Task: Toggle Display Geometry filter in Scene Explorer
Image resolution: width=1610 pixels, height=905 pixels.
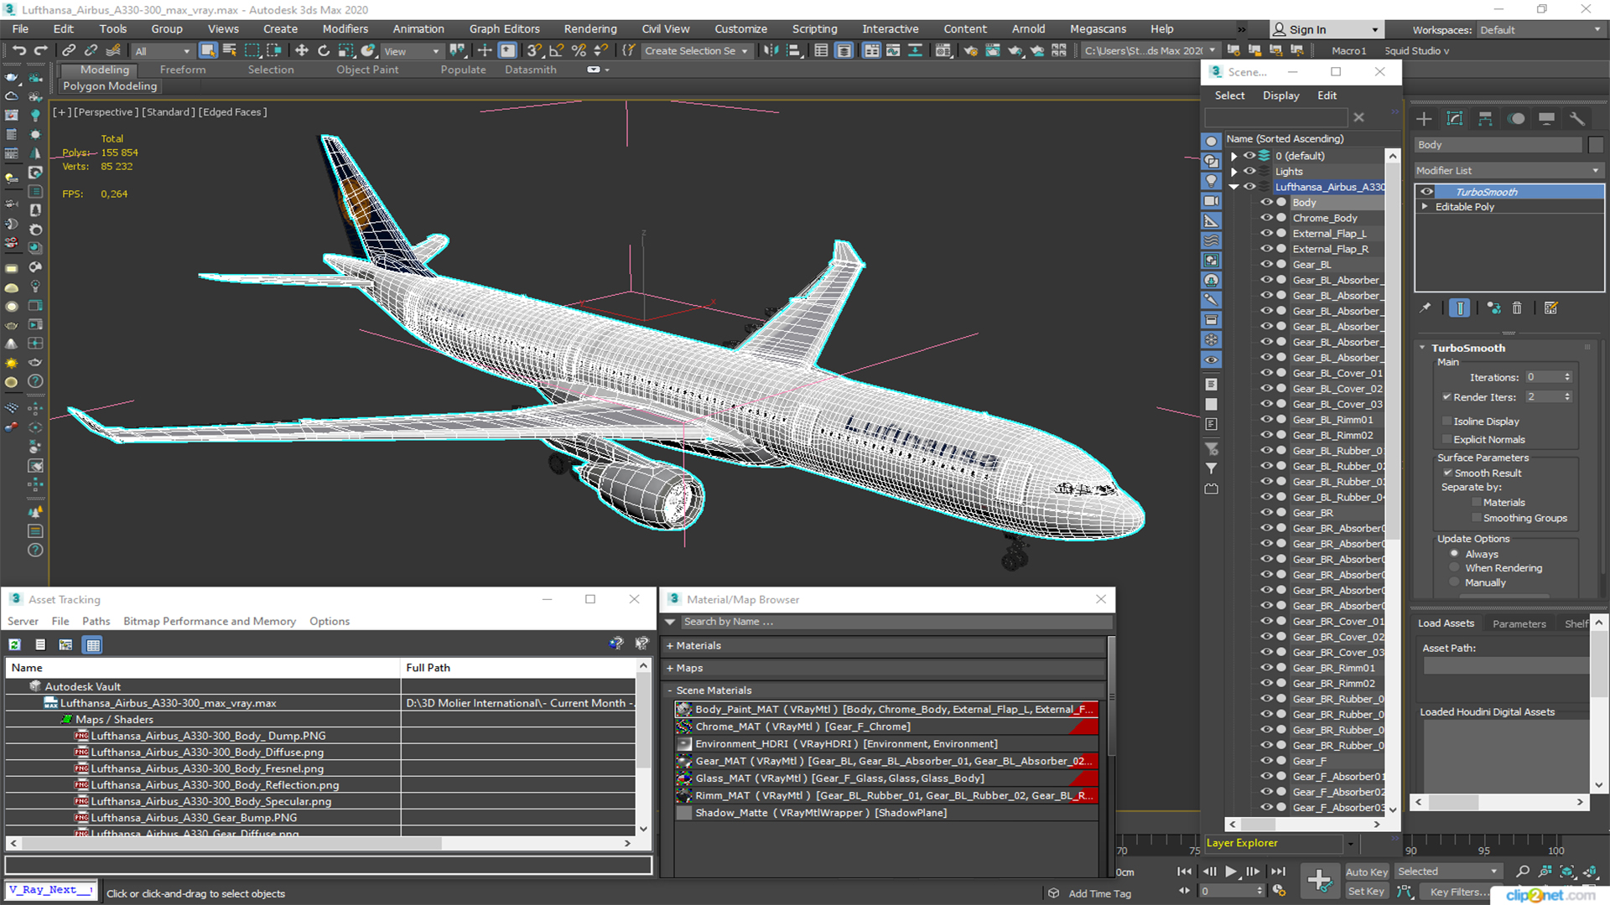Action: click(x=1212, y=141)
